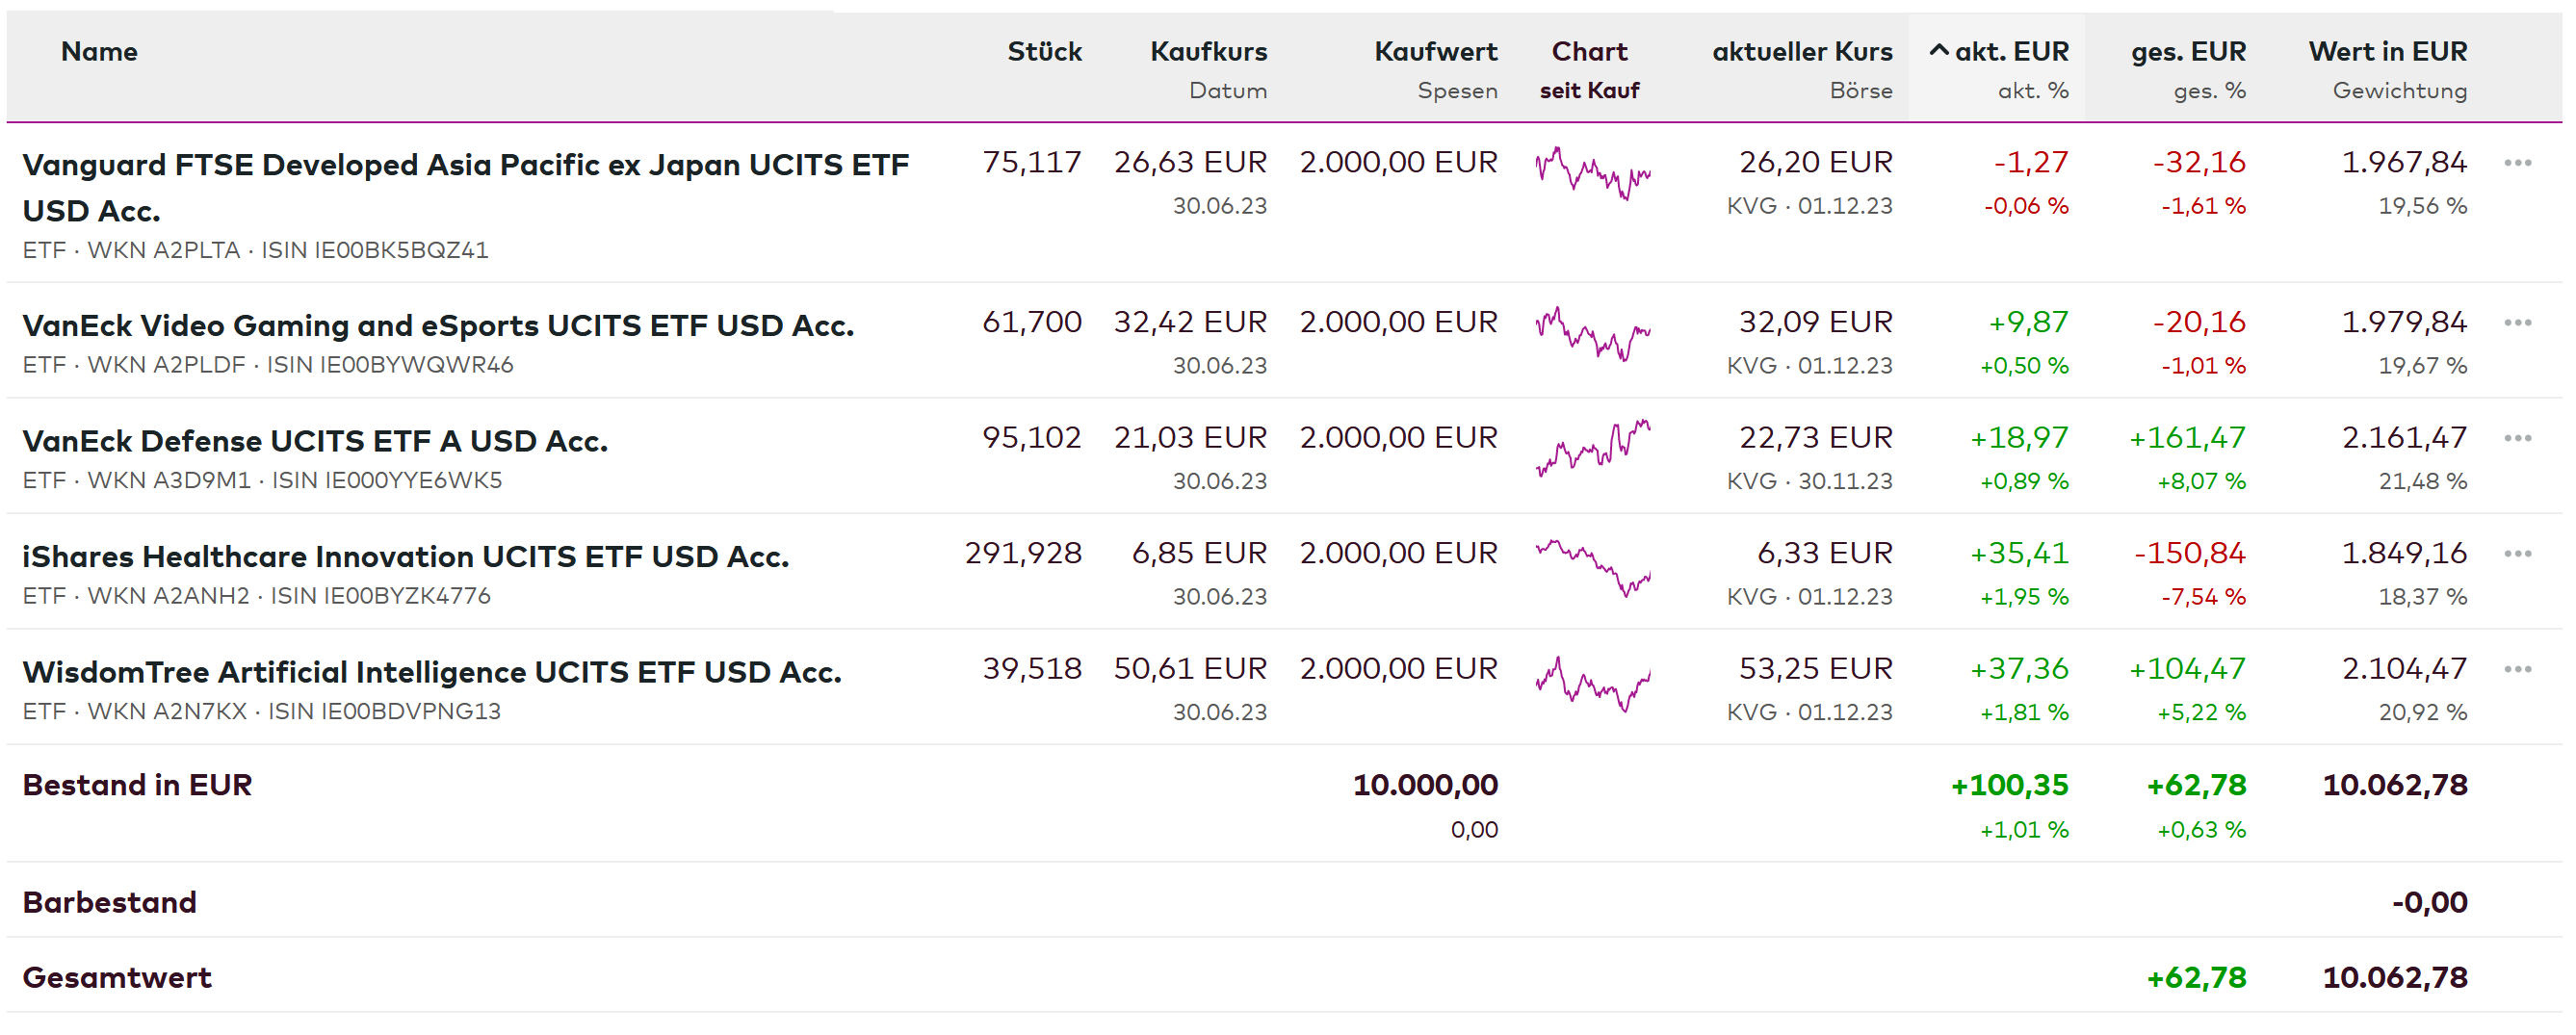Sort by Kaufwert column header
2576x1035 pixels.
tap(1435, 52)
